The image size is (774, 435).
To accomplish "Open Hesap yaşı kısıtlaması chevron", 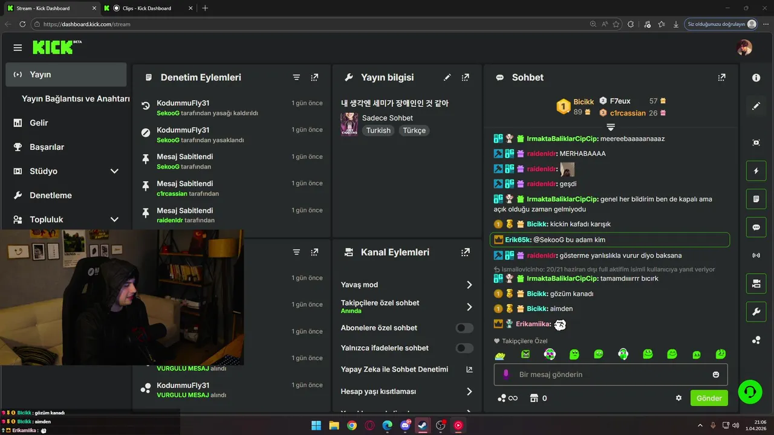I will 469,391.
